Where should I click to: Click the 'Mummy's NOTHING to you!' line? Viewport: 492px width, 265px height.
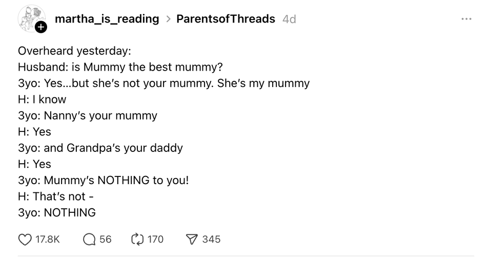click(103, 181)
